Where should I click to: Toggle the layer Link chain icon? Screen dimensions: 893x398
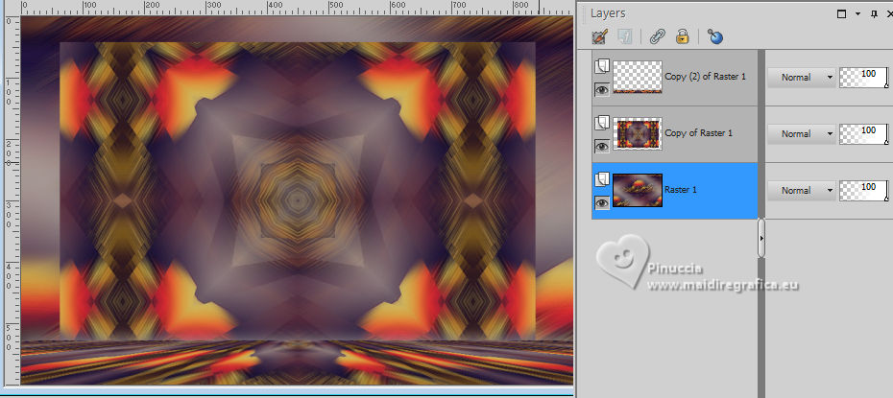(658, 37)
